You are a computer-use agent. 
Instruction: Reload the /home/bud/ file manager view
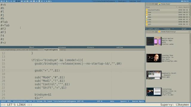190,4
